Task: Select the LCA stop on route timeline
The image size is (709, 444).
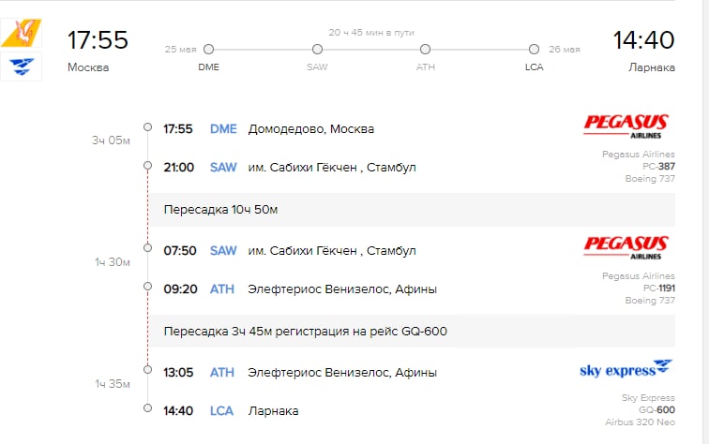Action: coord(534,50)
